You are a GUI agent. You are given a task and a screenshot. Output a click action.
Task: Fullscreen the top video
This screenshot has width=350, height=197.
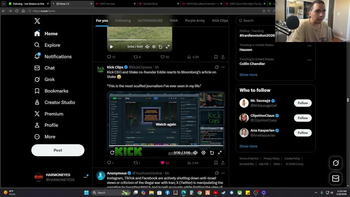(167, 47)
